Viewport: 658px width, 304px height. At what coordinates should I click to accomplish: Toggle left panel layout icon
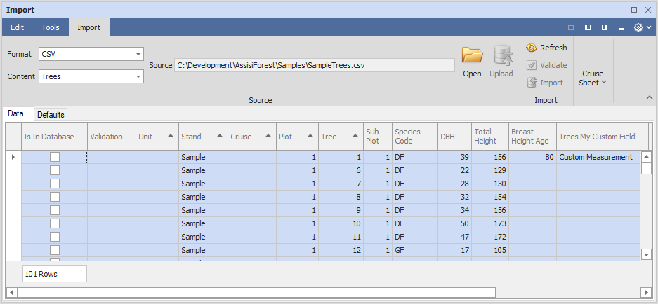point(588,27)
